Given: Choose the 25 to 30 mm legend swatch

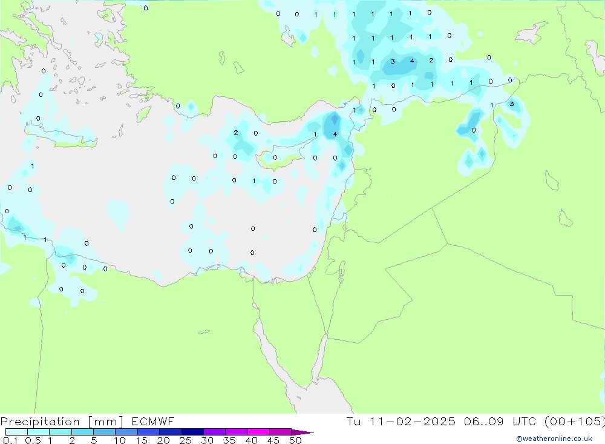Looking at the screenshot, I should tap(192, 432).
